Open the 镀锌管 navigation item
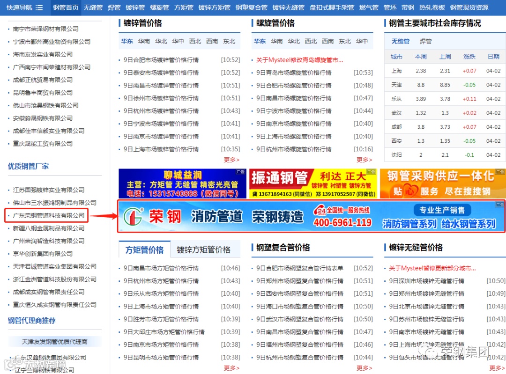The height and width of the screenshot is (374, 506). pyautogui.click(x=135, y=7)
